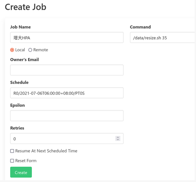Screen dimensions: 196x182
Task: Click the Owner's Email label
Action: click(x=24, y=59)
